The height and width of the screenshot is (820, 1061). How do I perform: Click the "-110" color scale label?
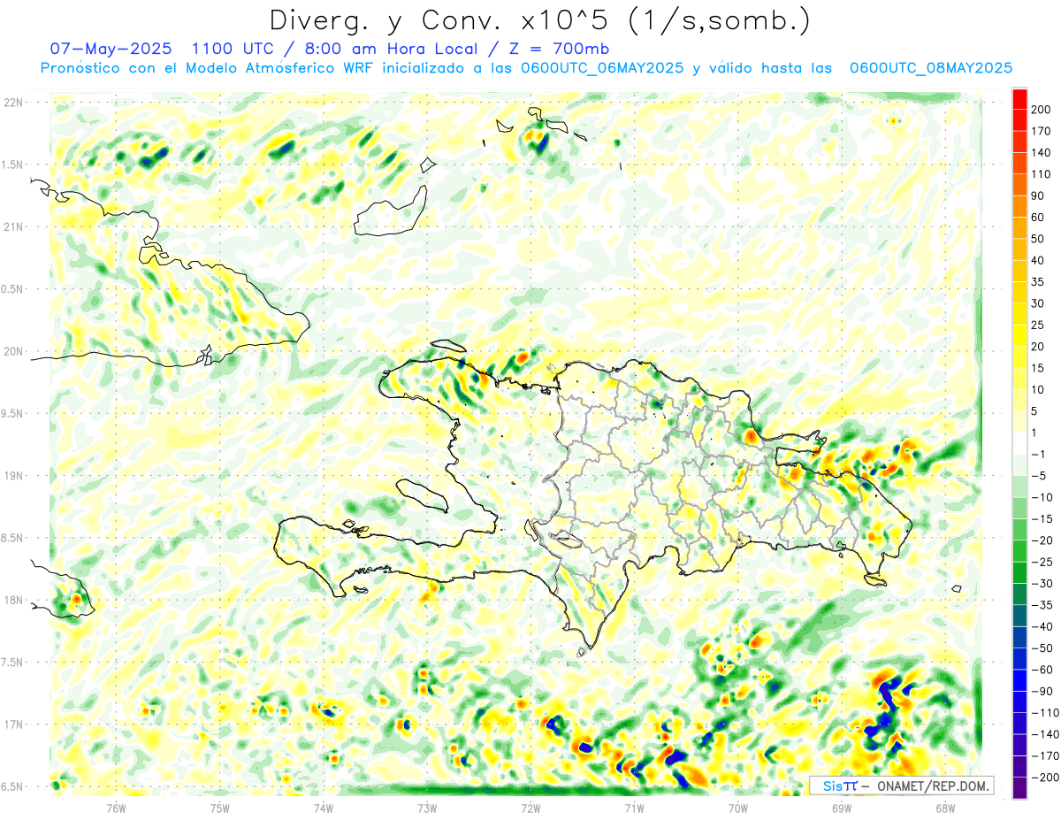click(1045, 713)
